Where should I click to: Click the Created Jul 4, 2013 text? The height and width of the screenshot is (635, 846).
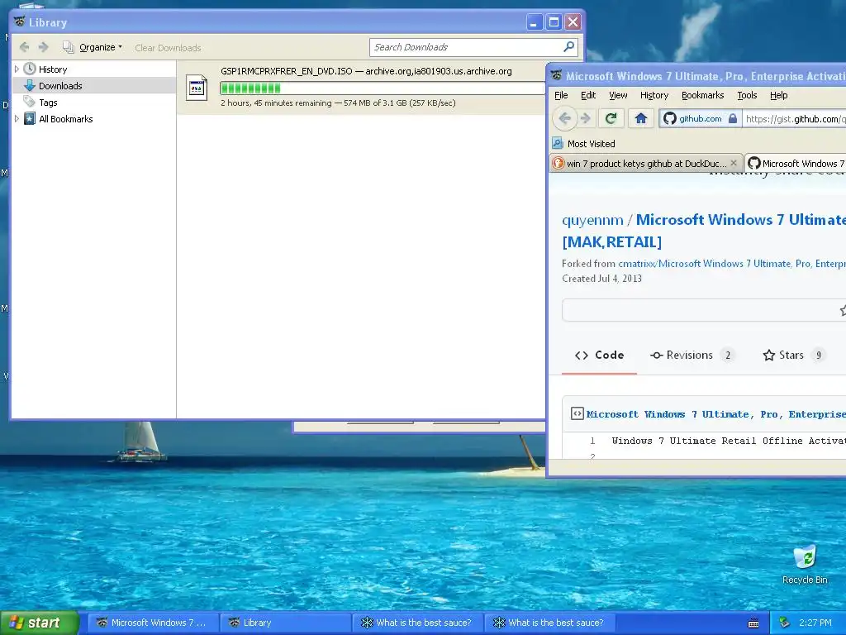point(601,279)
